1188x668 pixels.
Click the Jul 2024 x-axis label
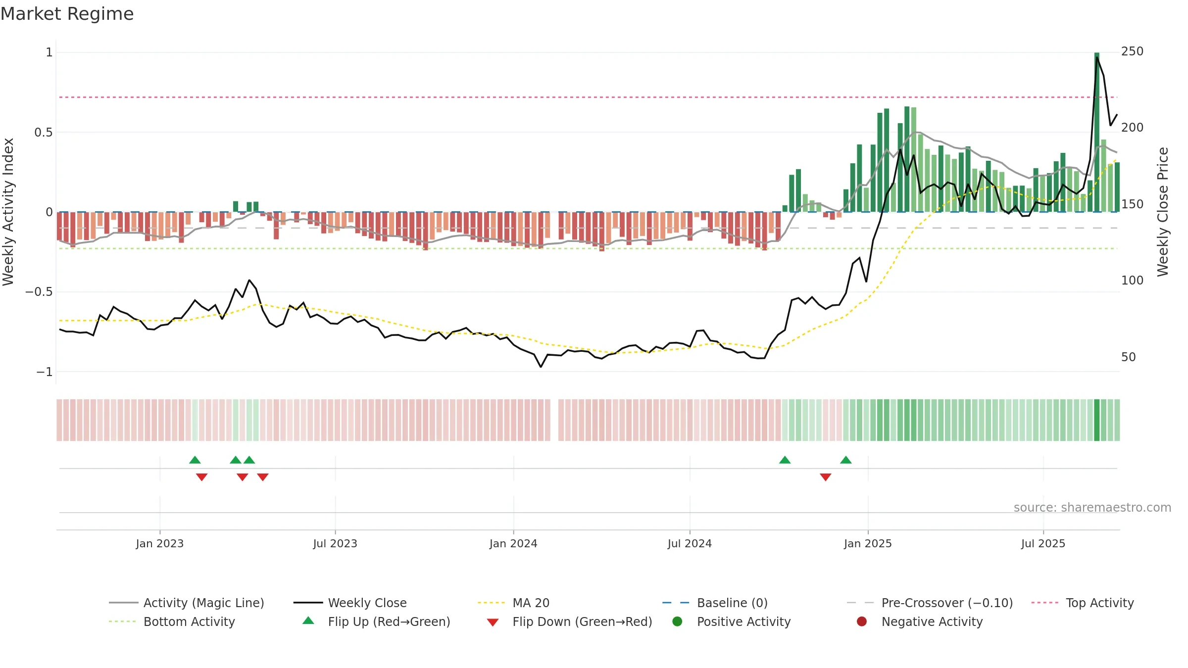pyautogui.click(x=690, y=543)
